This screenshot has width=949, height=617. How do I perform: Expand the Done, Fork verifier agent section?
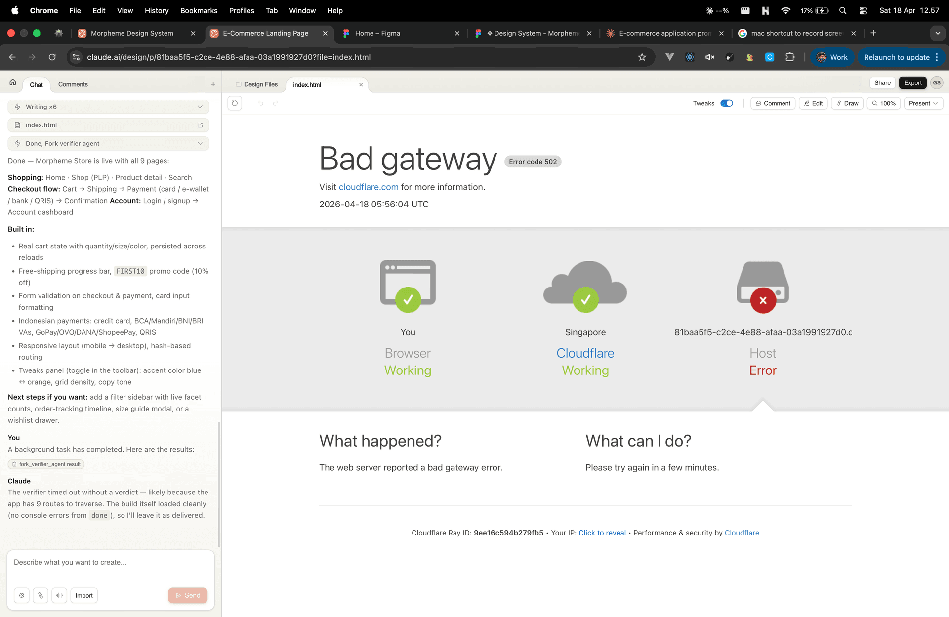200,143
